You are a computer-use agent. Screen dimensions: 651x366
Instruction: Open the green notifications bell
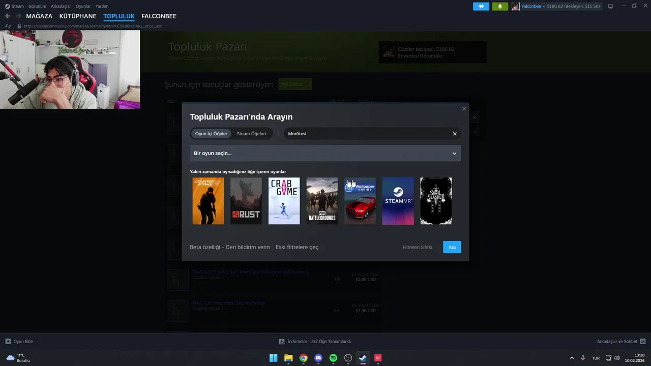click(x=500, y=6)
